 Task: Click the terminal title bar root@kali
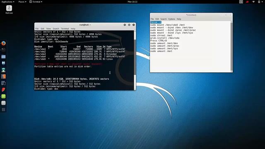pos(85,25)
